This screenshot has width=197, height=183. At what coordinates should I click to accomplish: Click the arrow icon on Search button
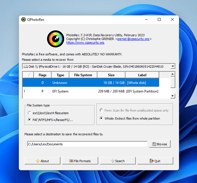point(113,161)
